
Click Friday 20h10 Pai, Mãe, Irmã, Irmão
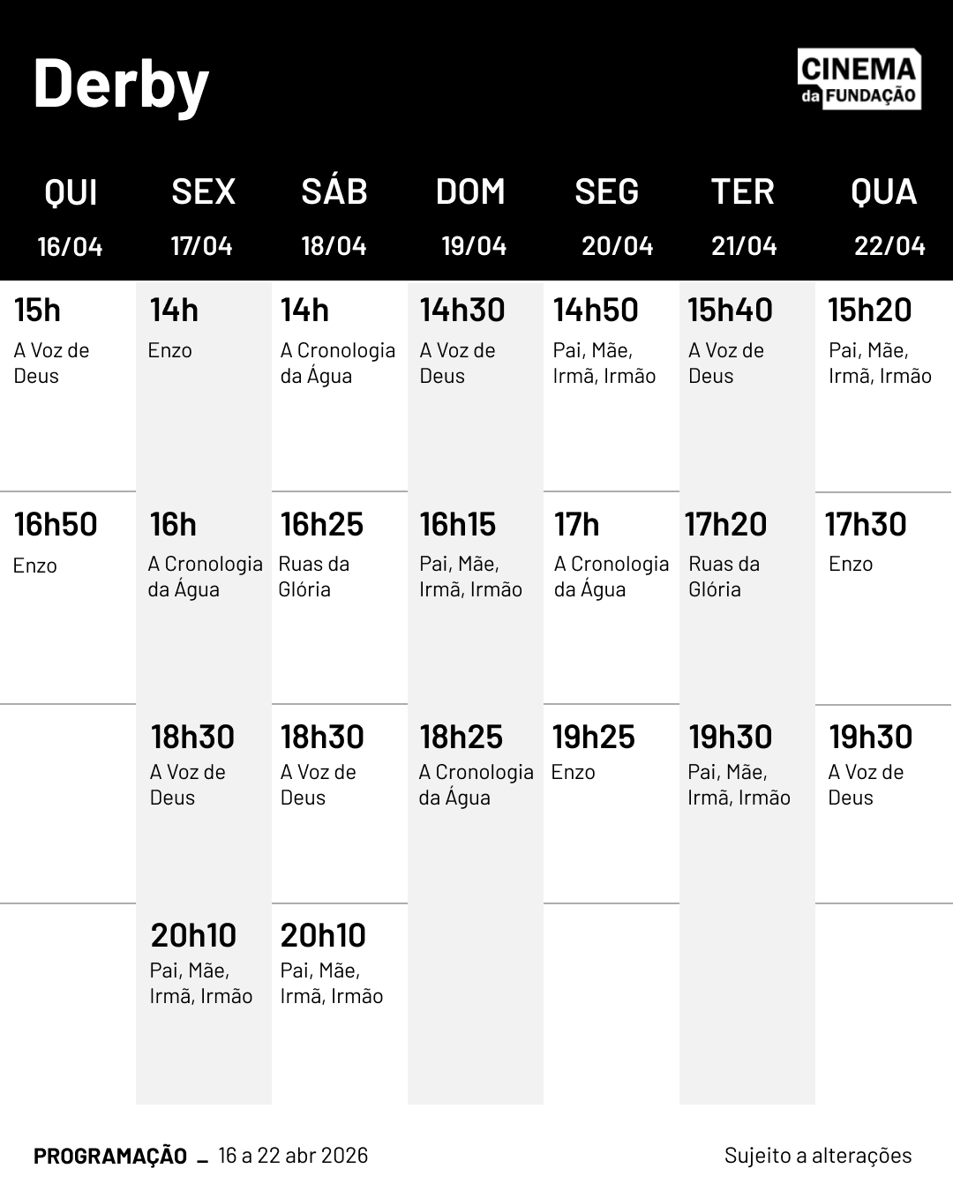pyautogui.click(x=200, y=963)
